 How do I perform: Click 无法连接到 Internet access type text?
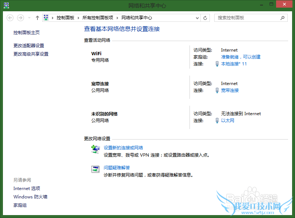pos(241,114)
